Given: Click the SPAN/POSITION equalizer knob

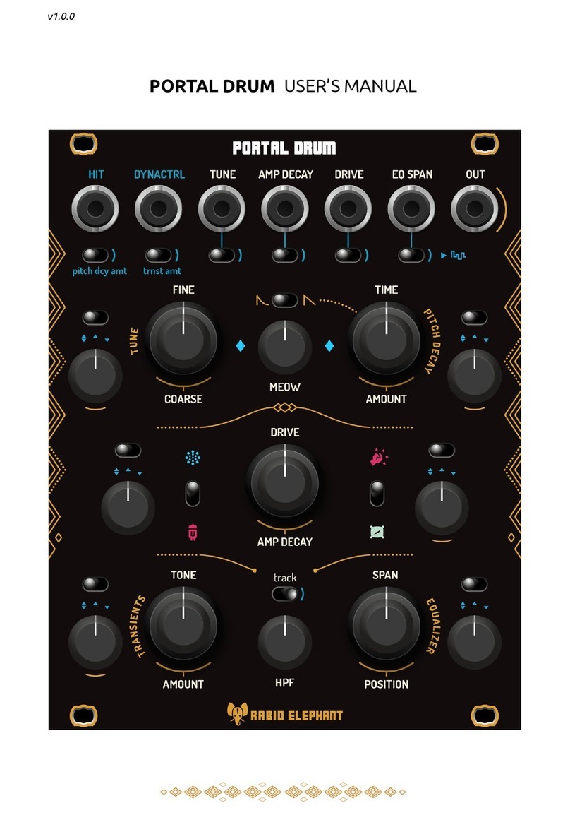Looking at the screenshot, I should click(x=386, y=624).
